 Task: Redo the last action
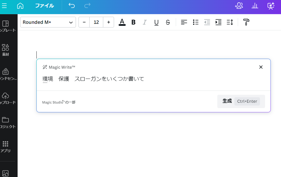87,6
